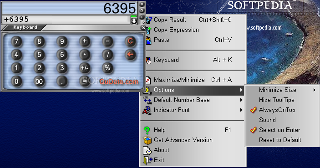Click the info 'i' button beside the display
The image size is (320, 168).
tap(142, 16)
